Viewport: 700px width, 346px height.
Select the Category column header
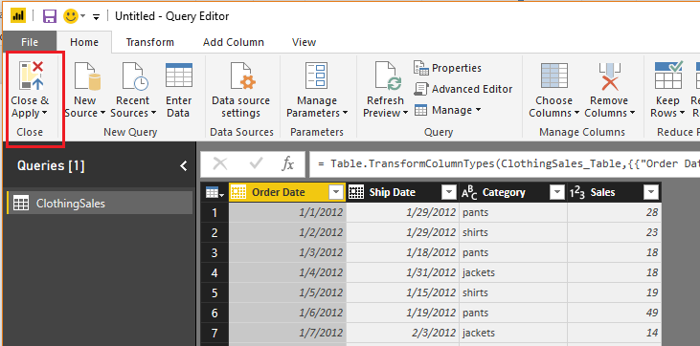click(x=513, y=193)
